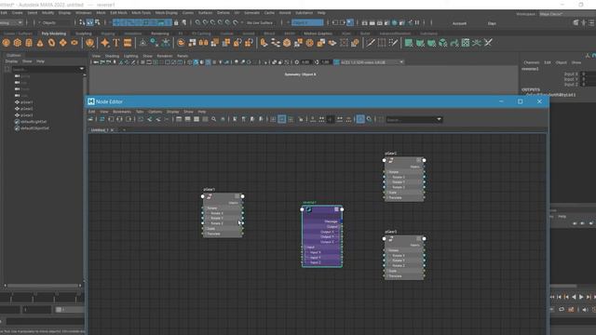This screenshot has height=335, width=596.
Task: Click the go to start playback button
Action: click(552, 297)
